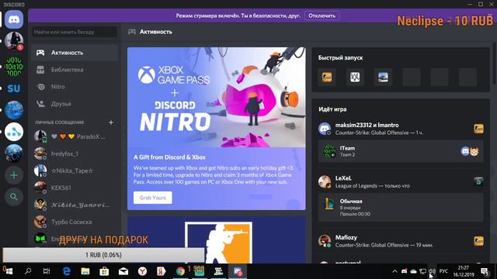The image size is (497, 279).
Task: Go to Nitro section
Action: [x=75, y=87]
